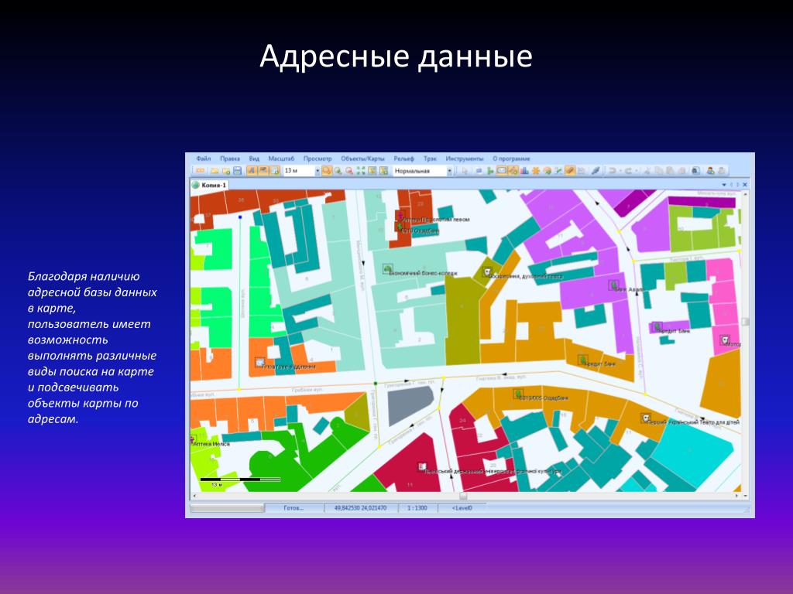The image size is (793, 594).
Task: Switch to the Копия-1 map tab
Action: point(210,186)
